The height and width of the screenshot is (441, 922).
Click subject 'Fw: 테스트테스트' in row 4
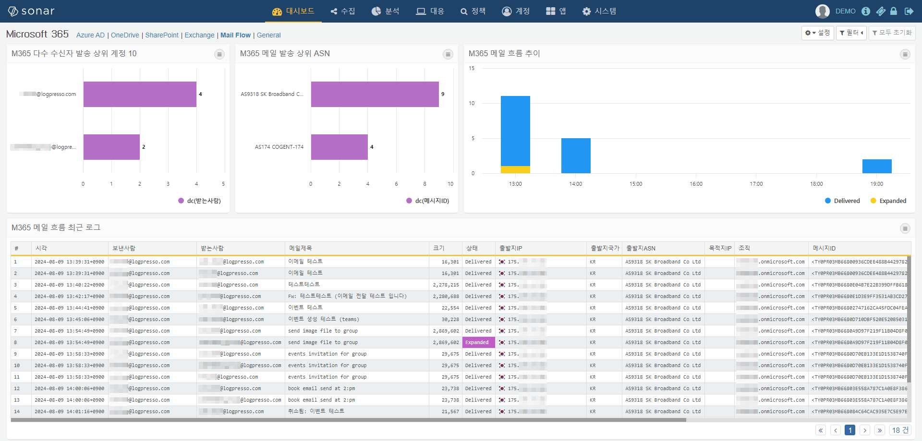347,296
